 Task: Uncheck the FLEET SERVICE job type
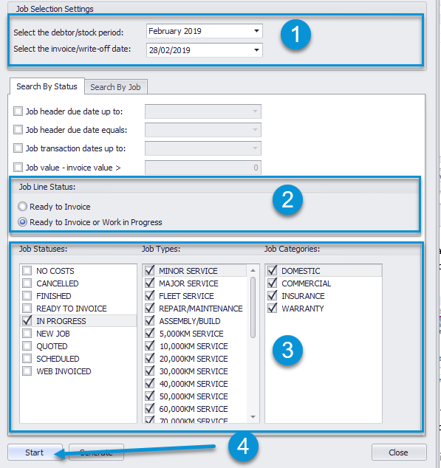(x=150, y=296)
